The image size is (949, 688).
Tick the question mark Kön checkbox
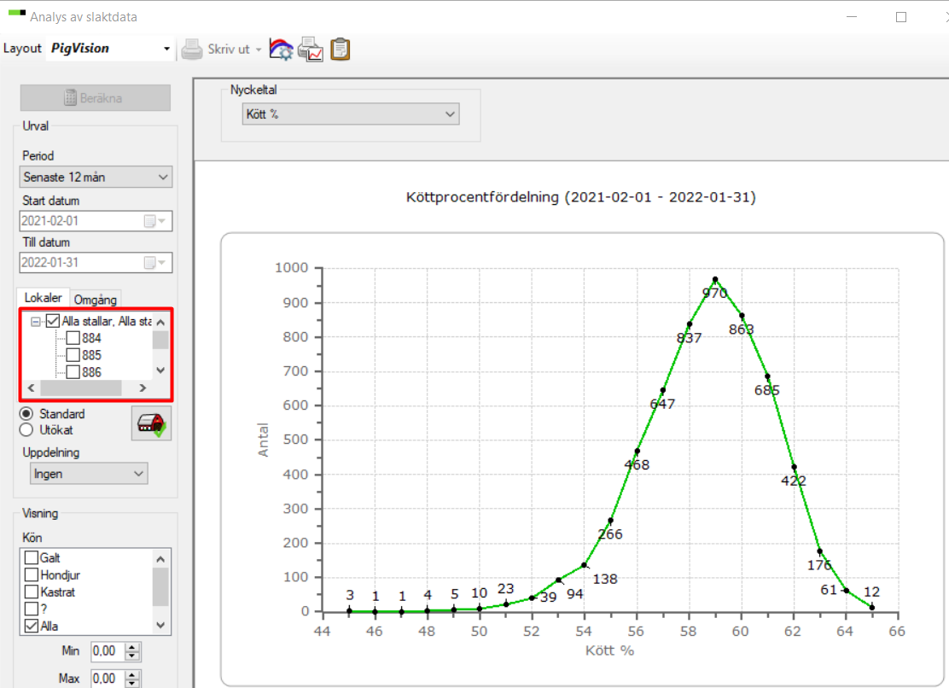(x=32, y=608)
